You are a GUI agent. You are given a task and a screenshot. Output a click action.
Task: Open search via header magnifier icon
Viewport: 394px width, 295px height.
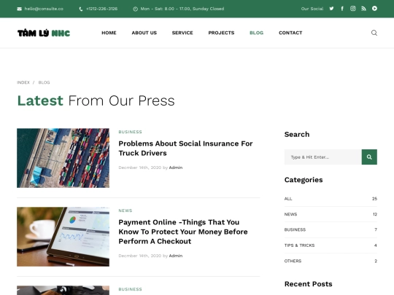(374, 33)
